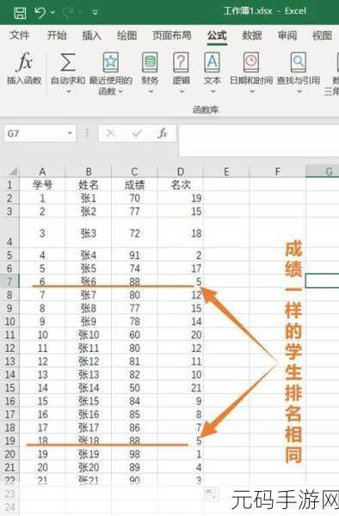Select row 7 header
Image resolution: width=339 pixels, height=516 pixels.
(9, 281)
